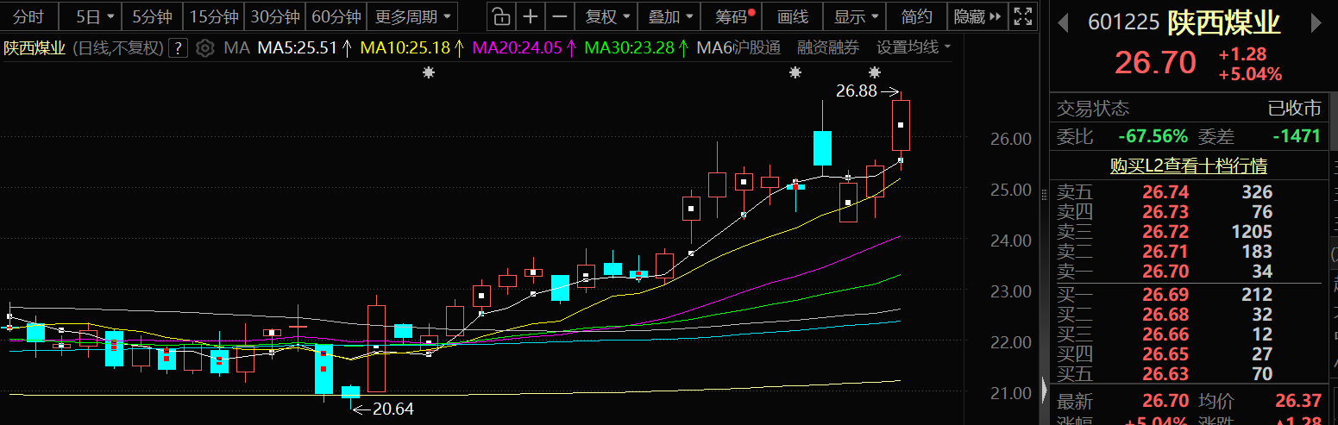Viewport: 1338px width, 425px height.
Task: Zoom out chart with minus icon
Action: (560, 16)
